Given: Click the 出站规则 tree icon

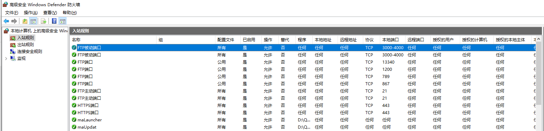Looking at the screenshot, I should point(13,45).
